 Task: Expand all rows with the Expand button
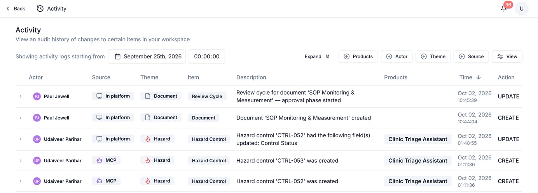pyautogui.click(x=317, y=56)
